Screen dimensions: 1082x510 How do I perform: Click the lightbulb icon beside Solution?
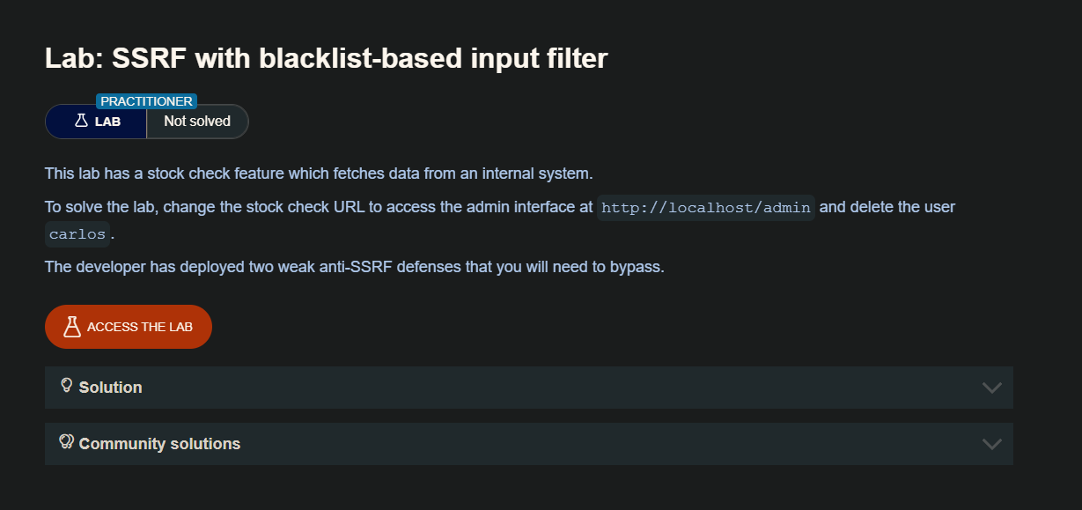tap(66, 386)
